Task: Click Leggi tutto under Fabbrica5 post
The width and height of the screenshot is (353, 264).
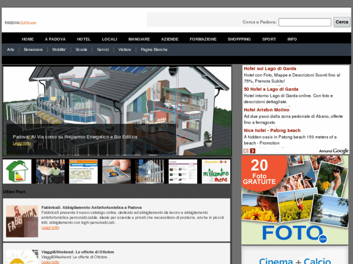Action: tap(50, 227)
